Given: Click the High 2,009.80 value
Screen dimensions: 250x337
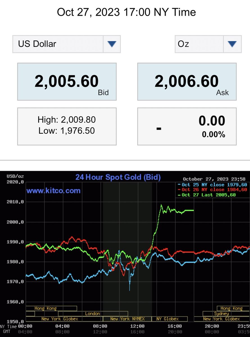Looking at the screenshot, I should (x=67, y=120).
